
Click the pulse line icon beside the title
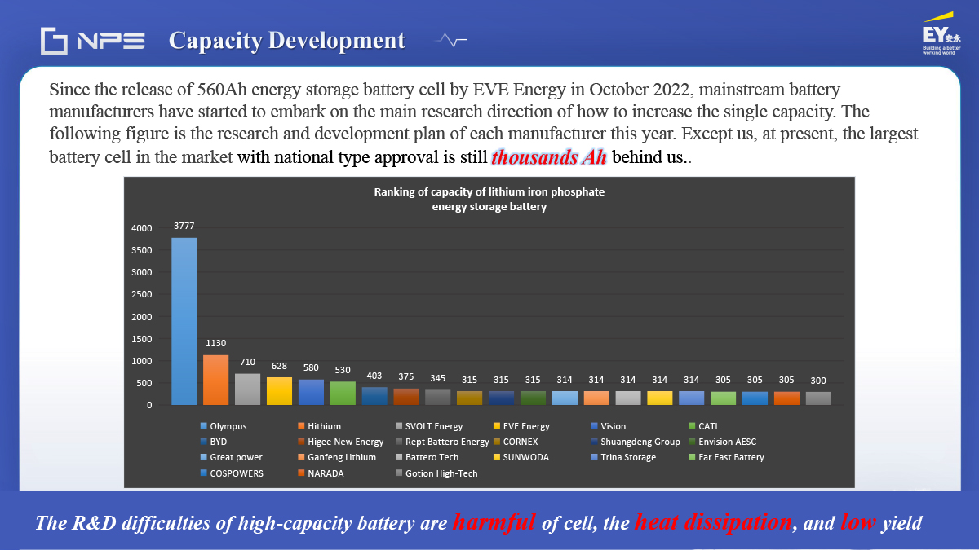[x=449, y=40]
